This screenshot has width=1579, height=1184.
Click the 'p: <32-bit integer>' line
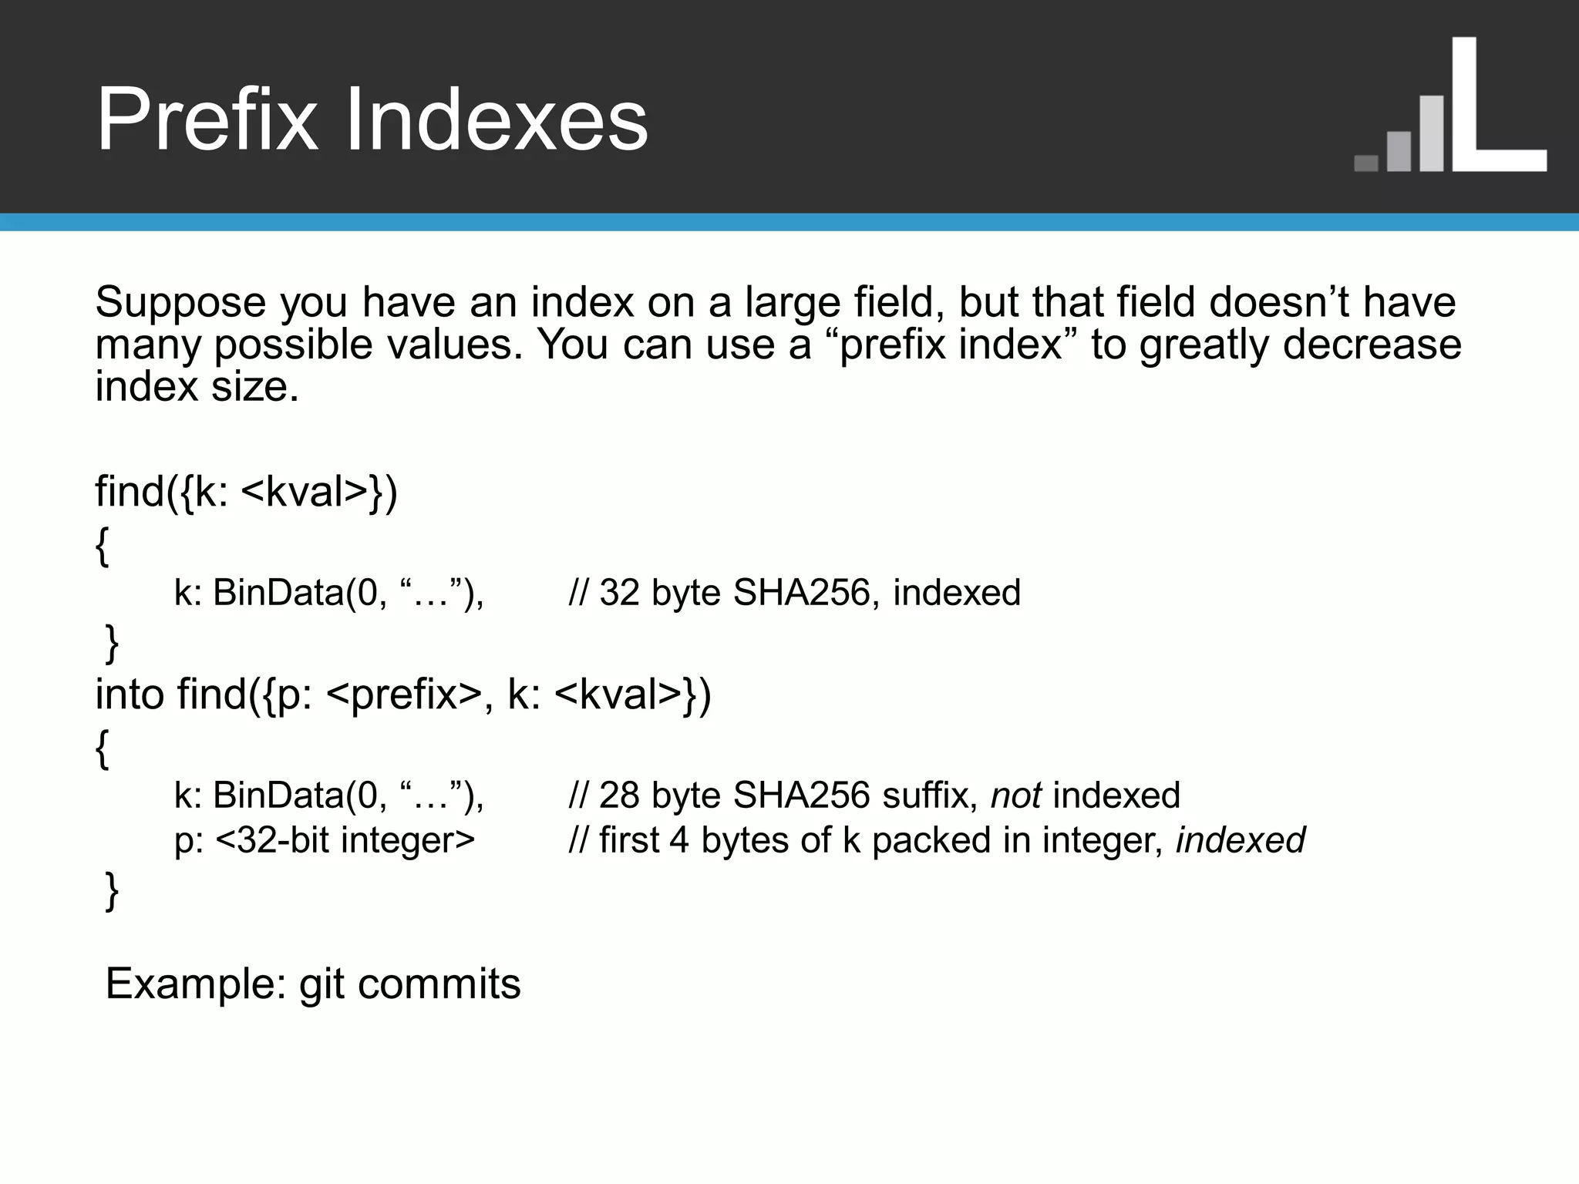(325, 839)
